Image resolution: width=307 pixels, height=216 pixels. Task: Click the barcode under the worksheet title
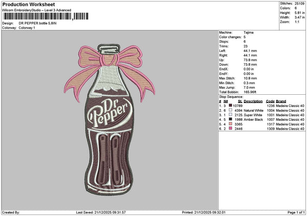[46, 16]
